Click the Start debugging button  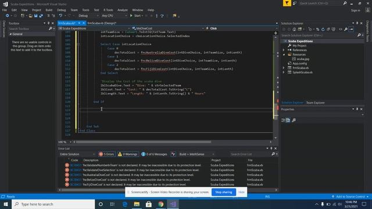tap(136, 16)
